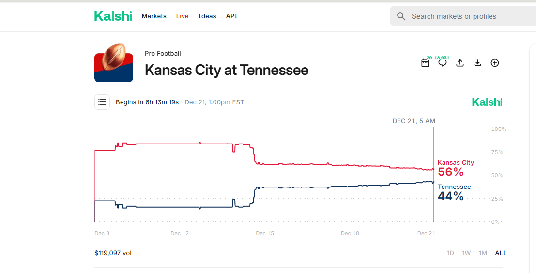Viewport: 536px width, 273px height.
Task: Open the comments bubble icon showing 18,931
Action: tap(443, 63)
